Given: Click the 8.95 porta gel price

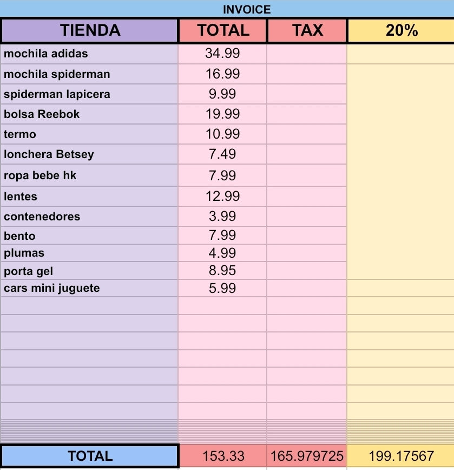Looking at the screenshot, I should click(222, 271).
